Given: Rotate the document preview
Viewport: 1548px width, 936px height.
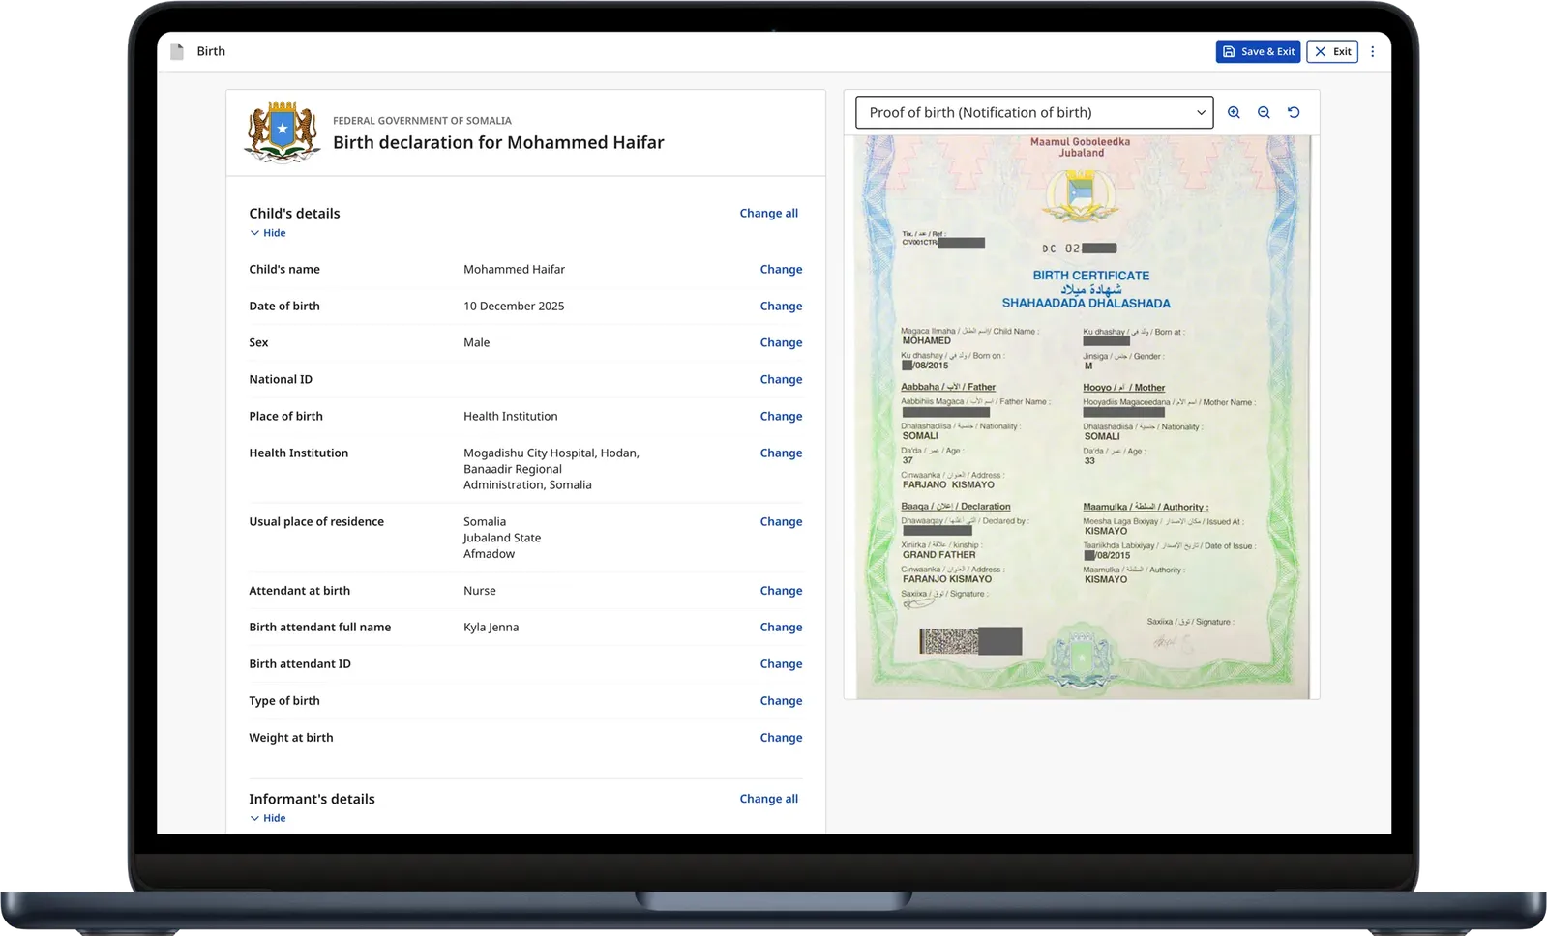Looking at the screenshot, I should point(1294,112).
